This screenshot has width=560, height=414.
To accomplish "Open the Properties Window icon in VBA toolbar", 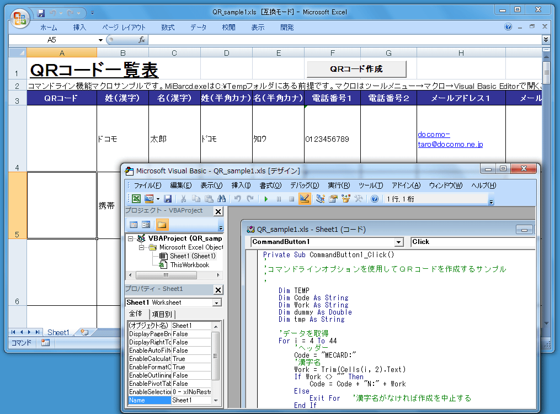I will (x=333, y=199).
